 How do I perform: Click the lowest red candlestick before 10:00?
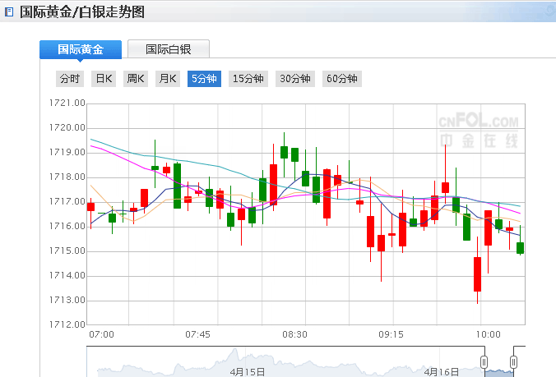click(x=477, y=274)
